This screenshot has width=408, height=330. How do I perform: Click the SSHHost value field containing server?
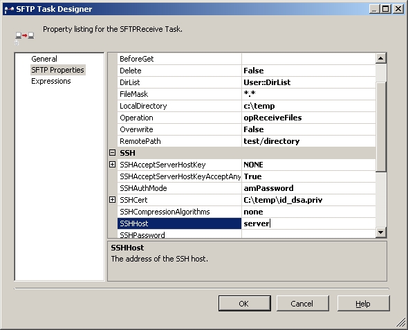pos(308,223)
